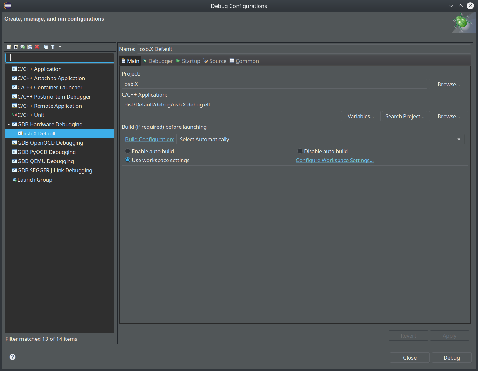Image resolution: width=478 pixels, height=371 pixels.
Task: Select C/C++ Attach to Application item
Action: coord(51,78)
